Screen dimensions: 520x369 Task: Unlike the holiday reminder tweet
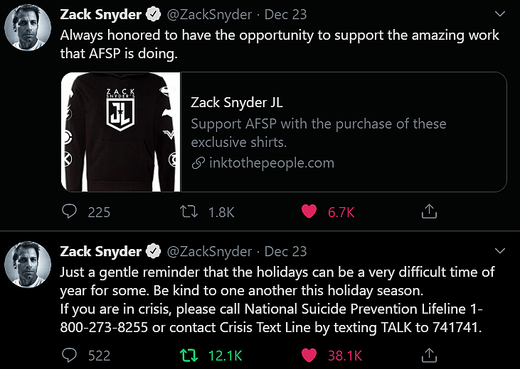click(308, 355)
